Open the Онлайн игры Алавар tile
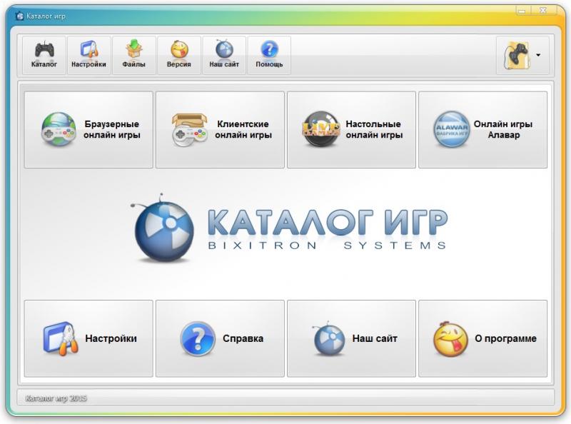This screenshot has height=424, width=571. point(483,130)
